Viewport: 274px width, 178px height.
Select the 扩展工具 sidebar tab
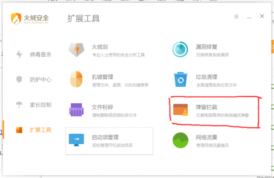tap(41, 130)
